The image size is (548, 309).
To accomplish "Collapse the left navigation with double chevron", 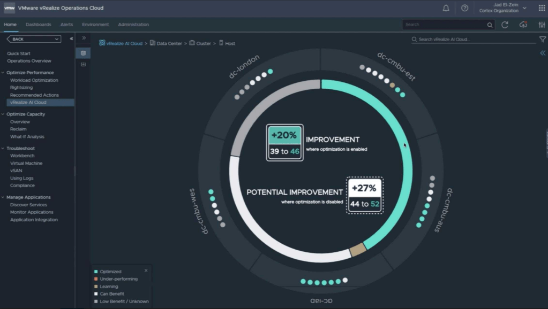I will tap(71, 39).
